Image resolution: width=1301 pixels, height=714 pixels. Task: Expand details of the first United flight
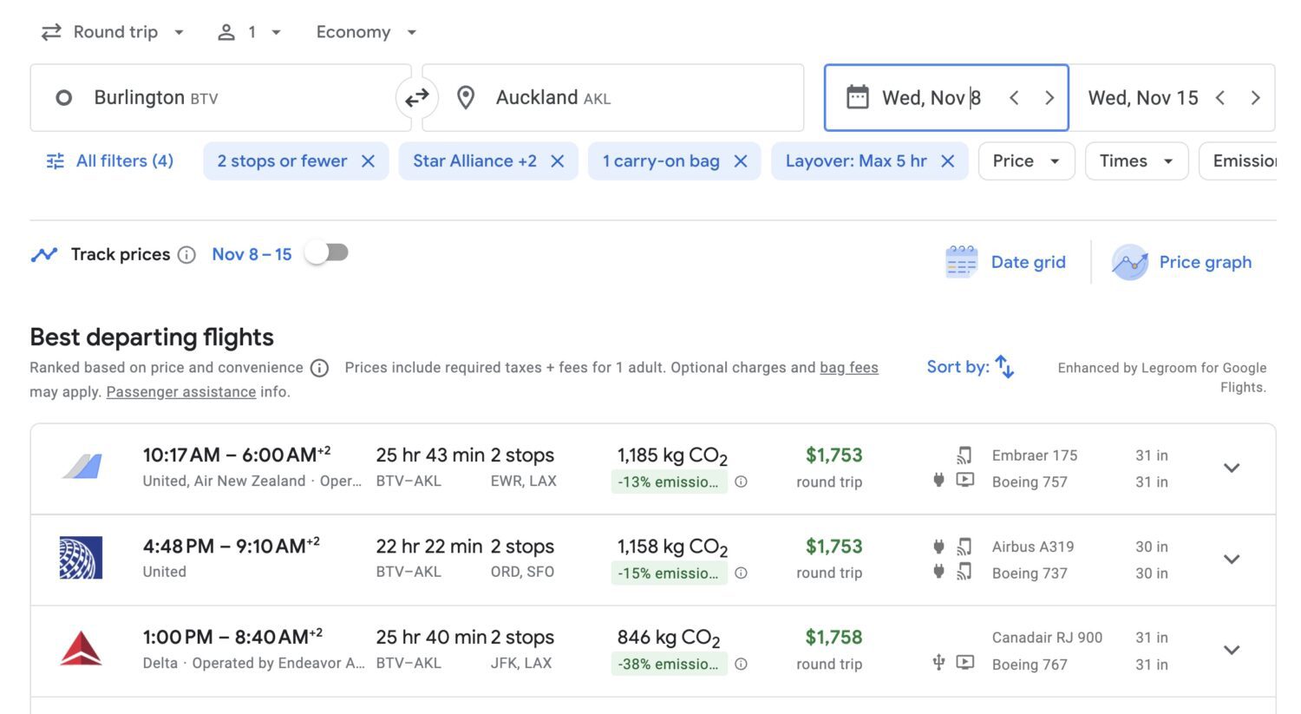click(1231, 468)
